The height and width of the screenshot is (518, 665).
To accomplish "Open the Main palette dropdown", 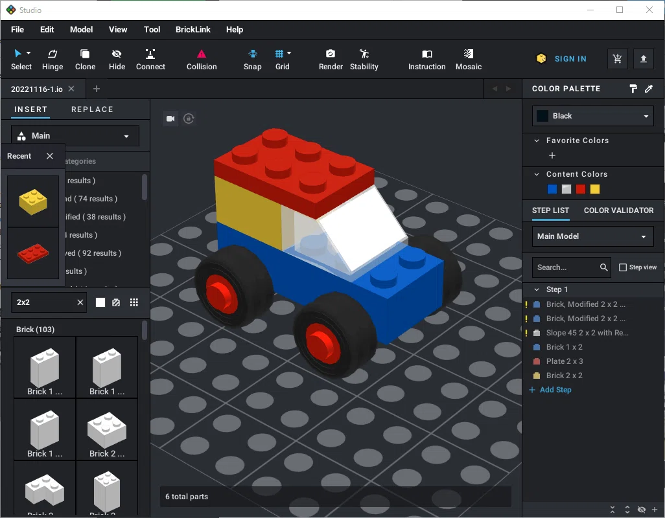I will click(75, 136).
